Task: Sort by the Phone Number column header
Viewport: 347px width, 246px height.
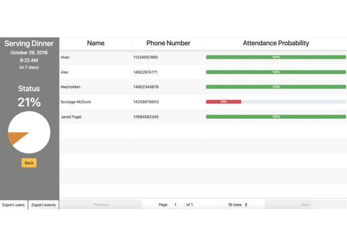Action: (168, 43)
